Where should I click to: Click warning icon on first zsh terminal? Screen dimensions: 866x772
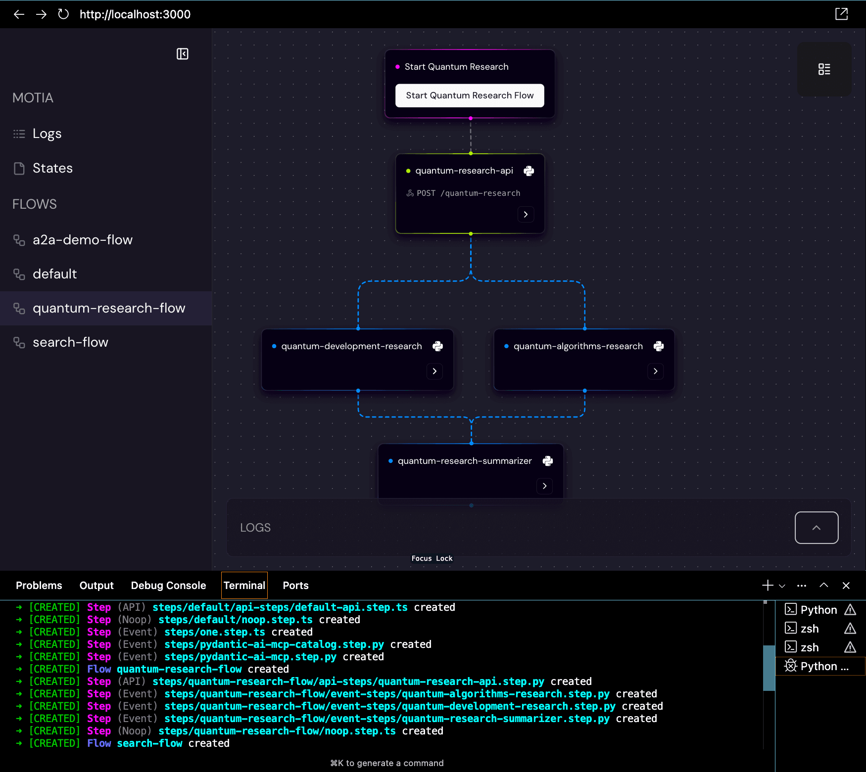850,629
